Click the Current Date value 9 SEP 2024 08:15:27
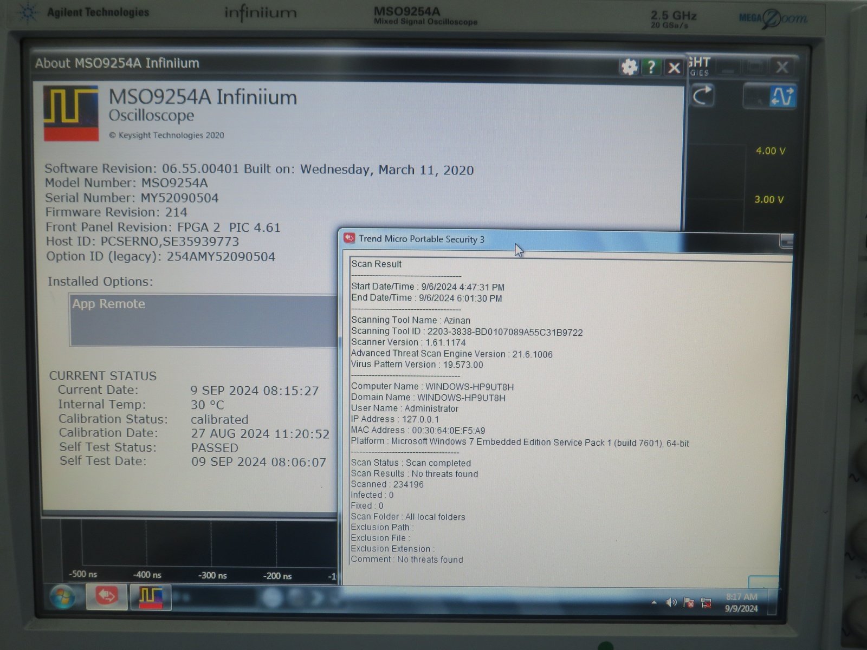The height and width of the screenshot is (650, 867). tap(255, 391)
